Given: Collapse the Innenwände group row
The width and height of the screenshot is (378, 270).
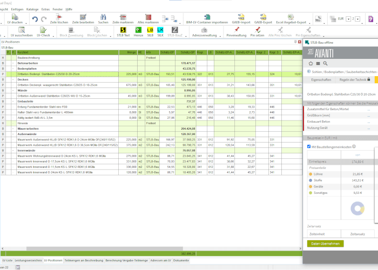Looking at the screenshot, I should pos(13,151).
